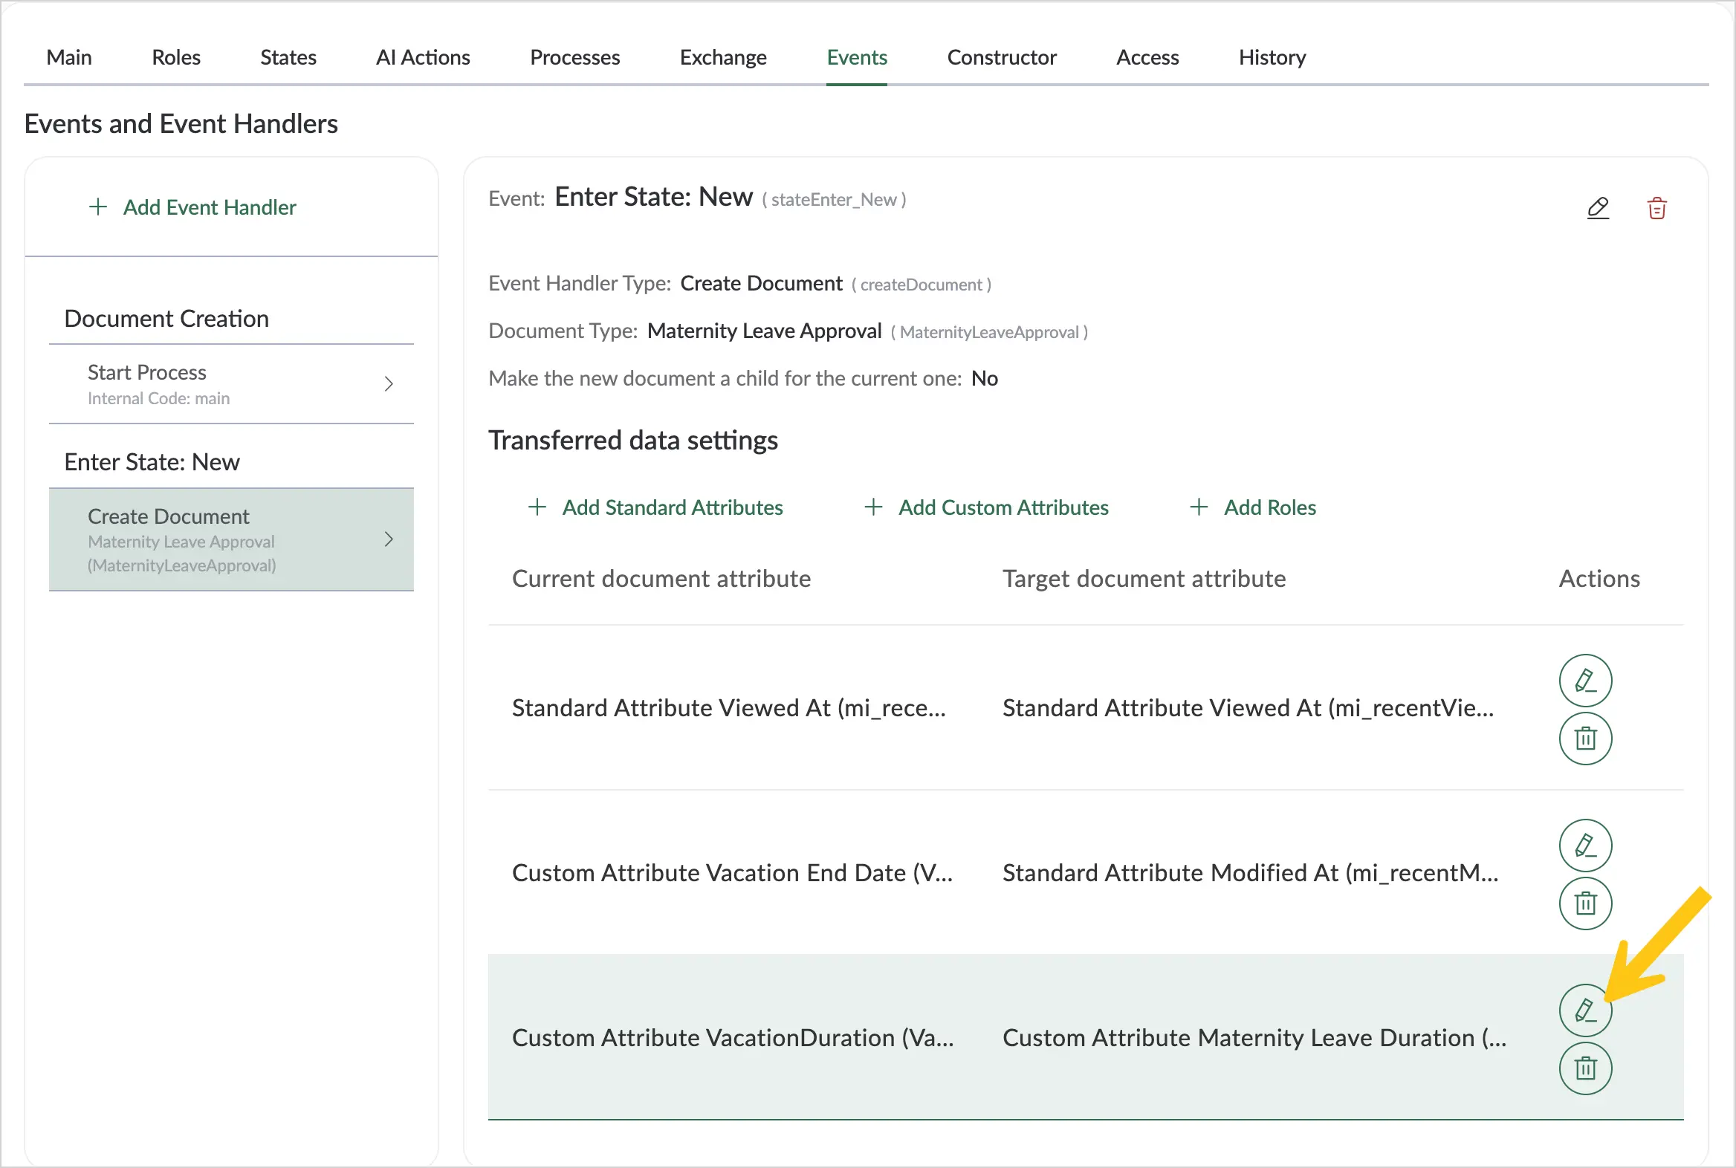Screen dimensions: 1736x1168
Task: Delete the Enter State: New event handler
Action: pos(1656,208)
